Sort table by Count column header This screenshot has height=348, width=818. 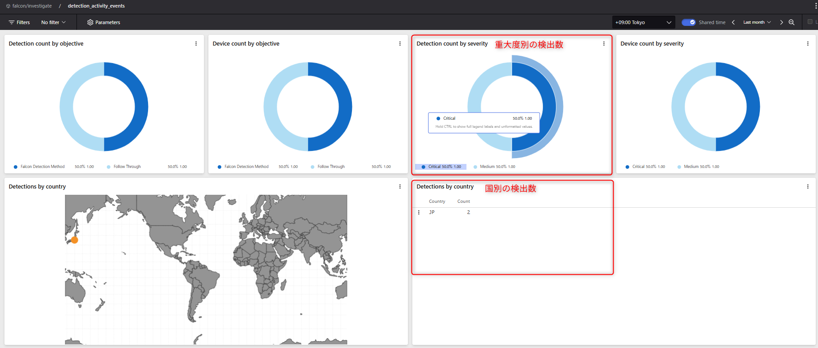[463, 201]
